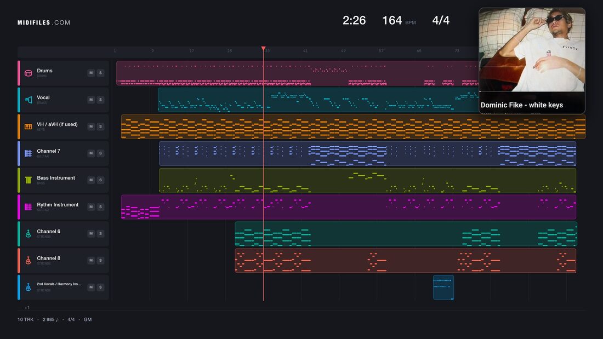Click the 2:26 time display

(354, 20)
